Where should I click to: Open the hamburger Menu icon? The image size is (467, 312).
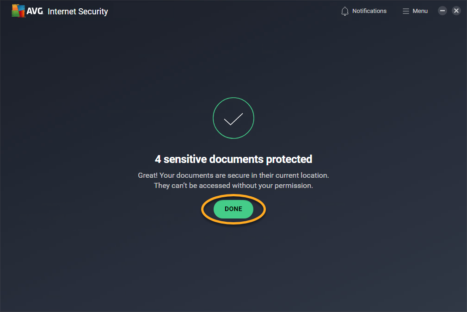click(406, 11)
